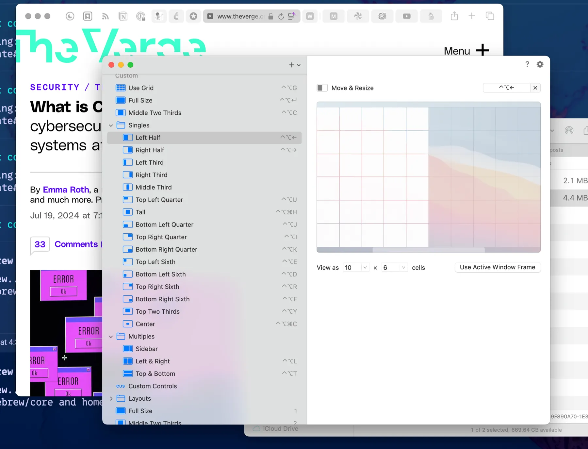Open the add action plus dropdown
The image size is (588, 449).
(x=294, y=65)
